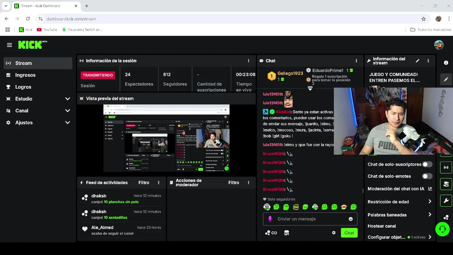This screenshot has width=453, height=255.
Task: Expand the Canal sidebar section
Action: point(38,110)
